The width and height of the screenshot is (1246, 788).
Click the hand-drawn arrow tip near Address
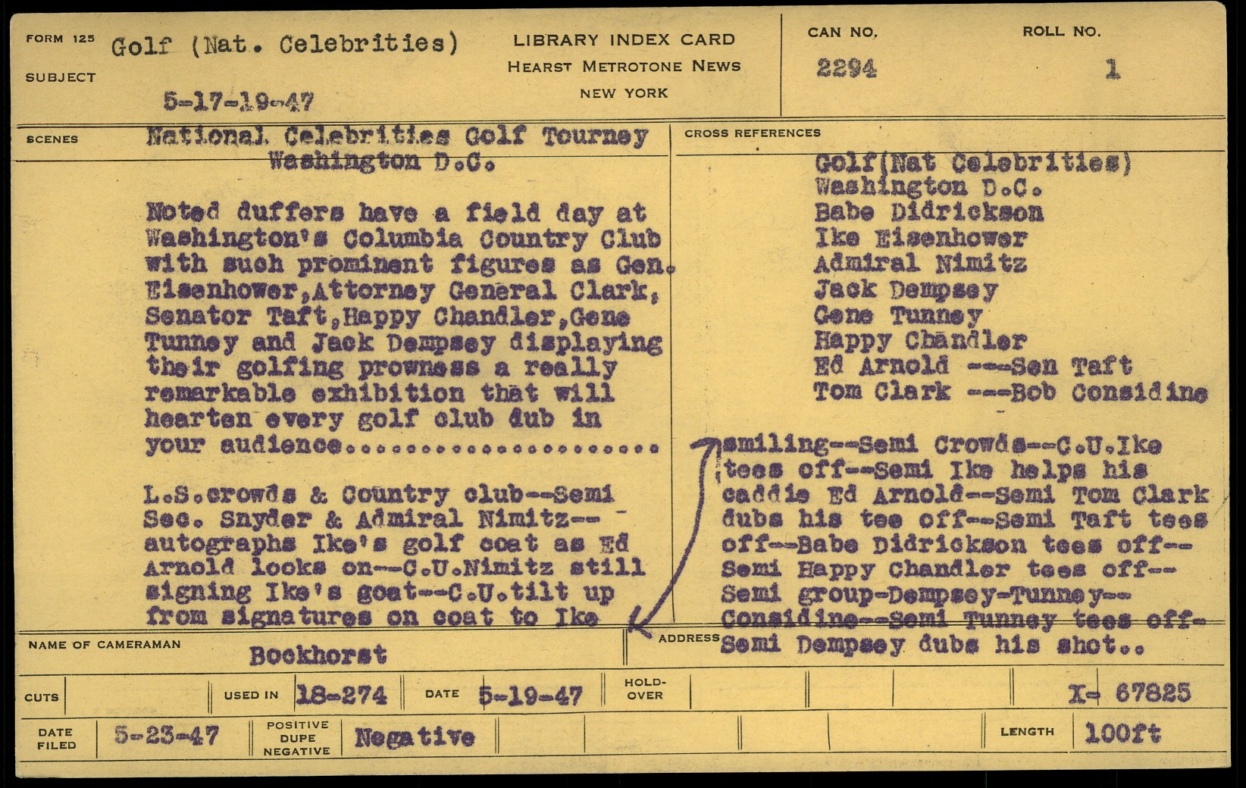pos(634,627)
